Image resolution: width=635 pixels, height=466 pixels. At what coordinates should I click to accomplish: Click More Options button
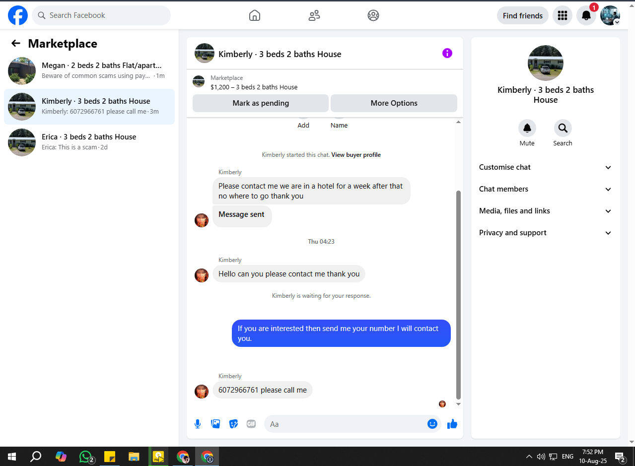[x=394, y=103]
